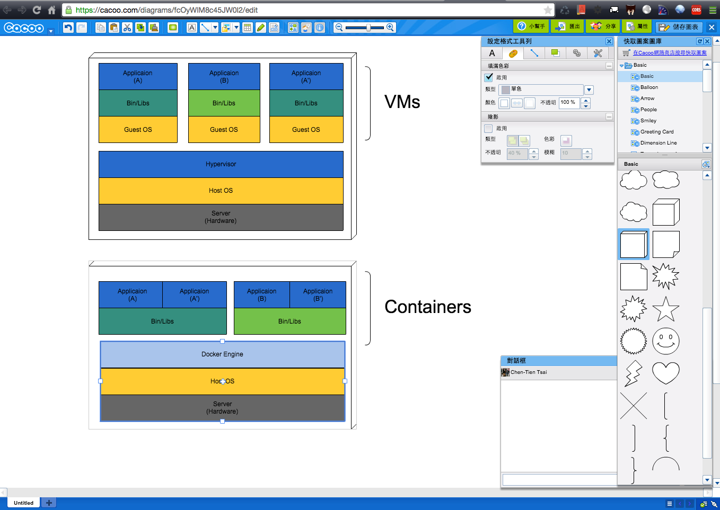Choose the Text box tool

coord(192,28)
